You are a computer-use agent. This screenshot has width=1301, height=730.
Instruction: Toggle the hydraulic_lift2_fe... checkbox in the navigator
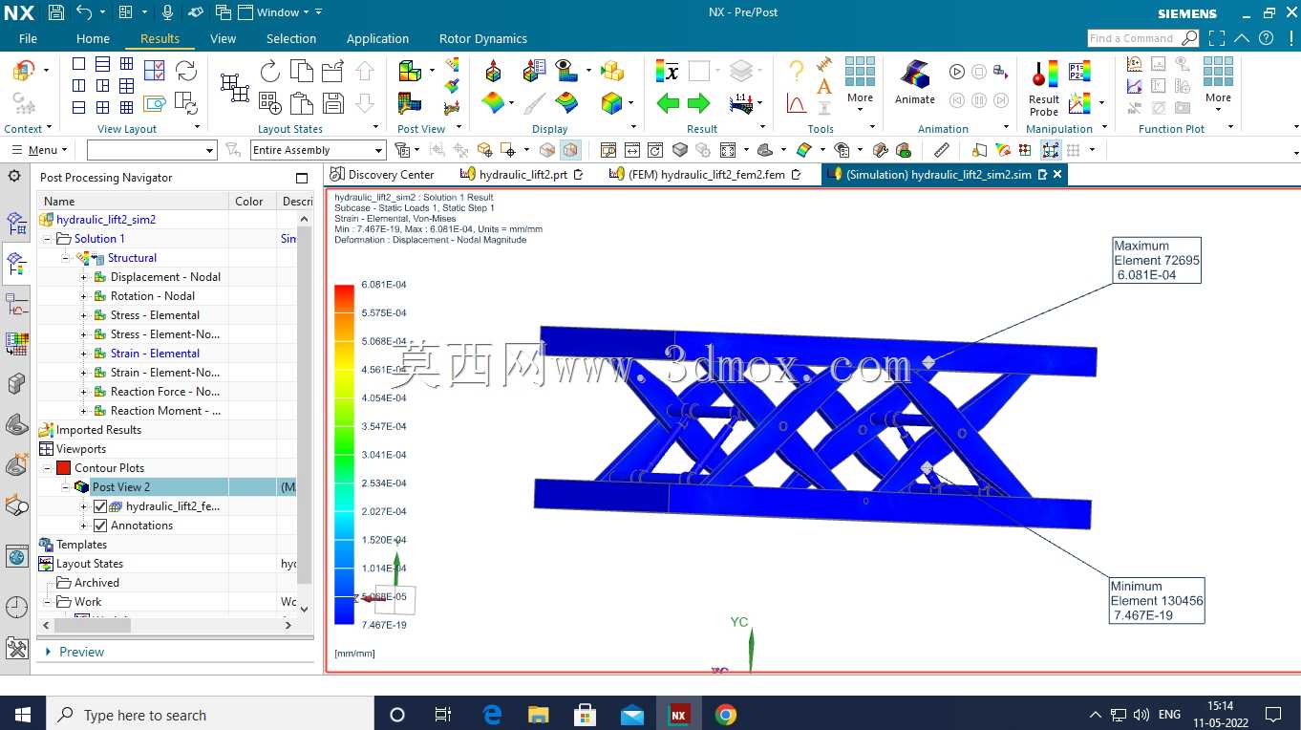(x=100, y=506)
